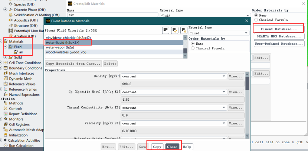Click the Methods icon under Solution
Screen dimensions: 308x151
[x=6, y=103]
